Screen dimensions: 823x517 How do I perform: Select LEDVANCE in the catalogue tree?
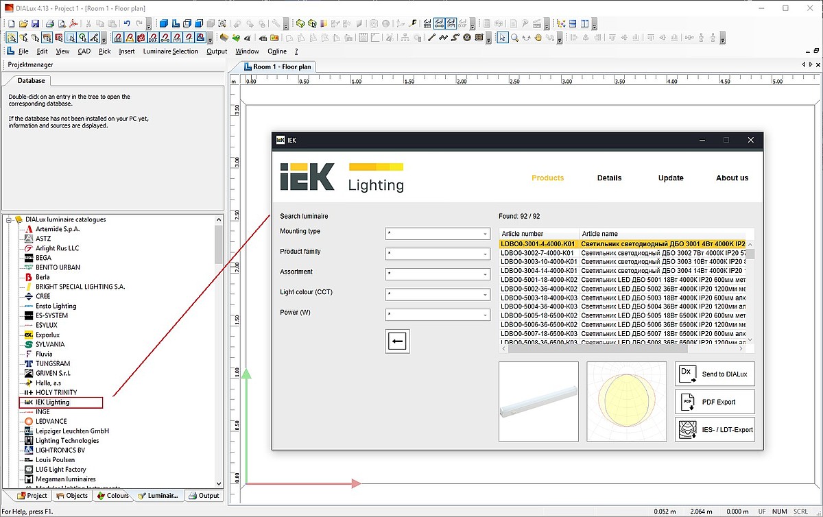51,421
